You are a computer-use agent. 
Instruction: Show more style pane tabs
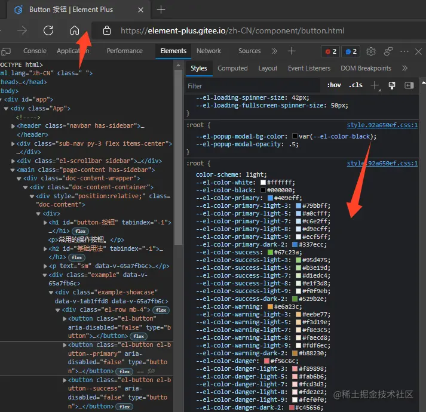click(405, 68)
